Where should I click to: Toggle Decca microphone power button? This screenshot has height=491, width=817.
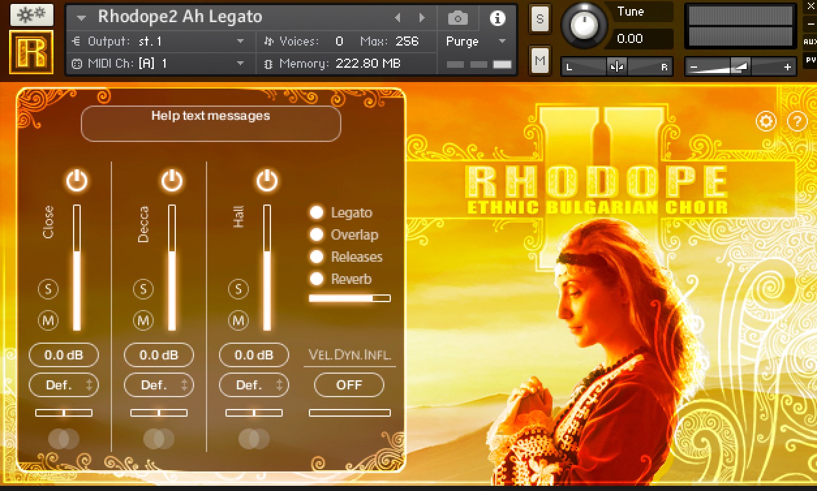coord(172,180)
